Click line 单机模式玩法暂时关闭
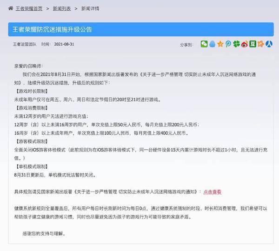279x251 pixels. [x=55, y=175]
